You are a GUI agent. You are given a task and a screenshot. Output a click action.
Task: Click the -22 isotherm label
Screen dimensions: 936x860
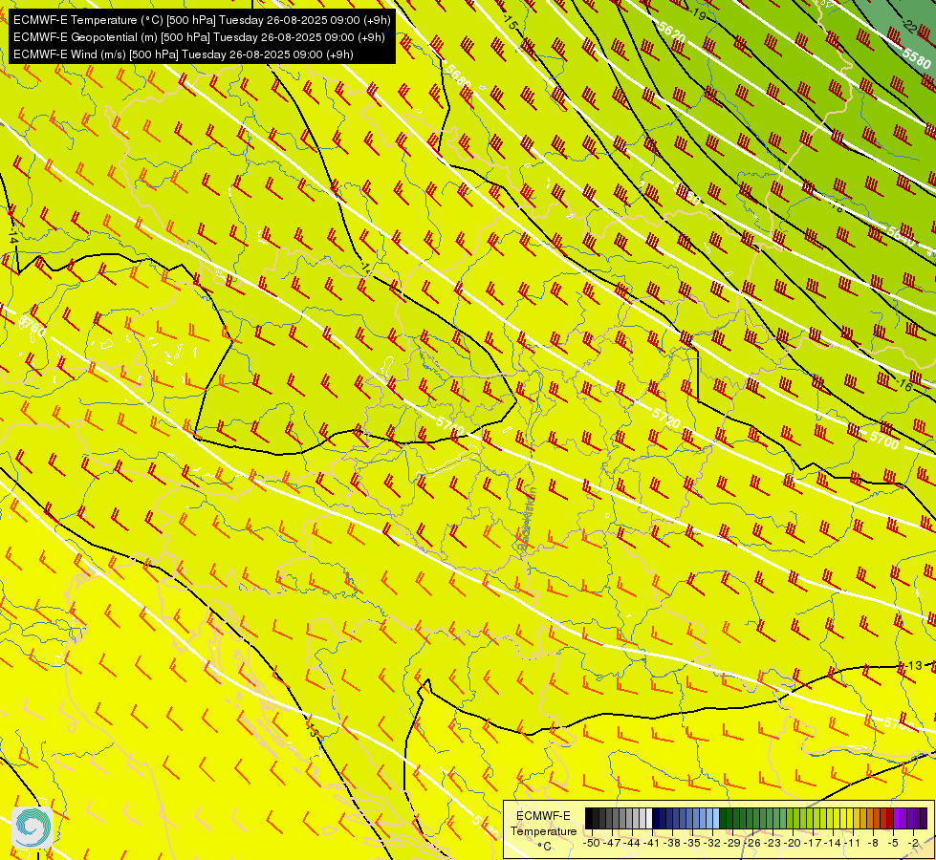point(910,26)
